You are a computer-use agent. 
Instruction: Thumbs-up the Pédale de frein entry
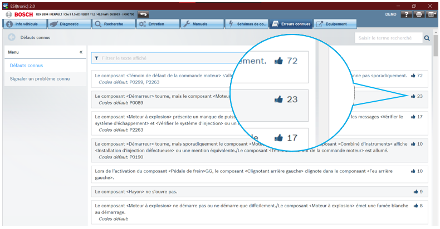click(x=413, y=171)
